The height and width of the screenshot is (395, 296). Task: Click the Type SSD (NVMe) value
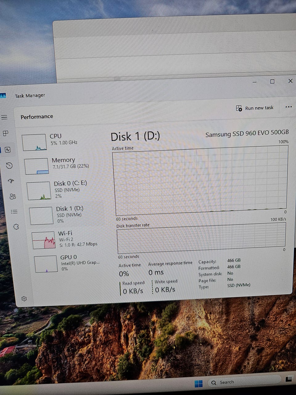[239, 285]
